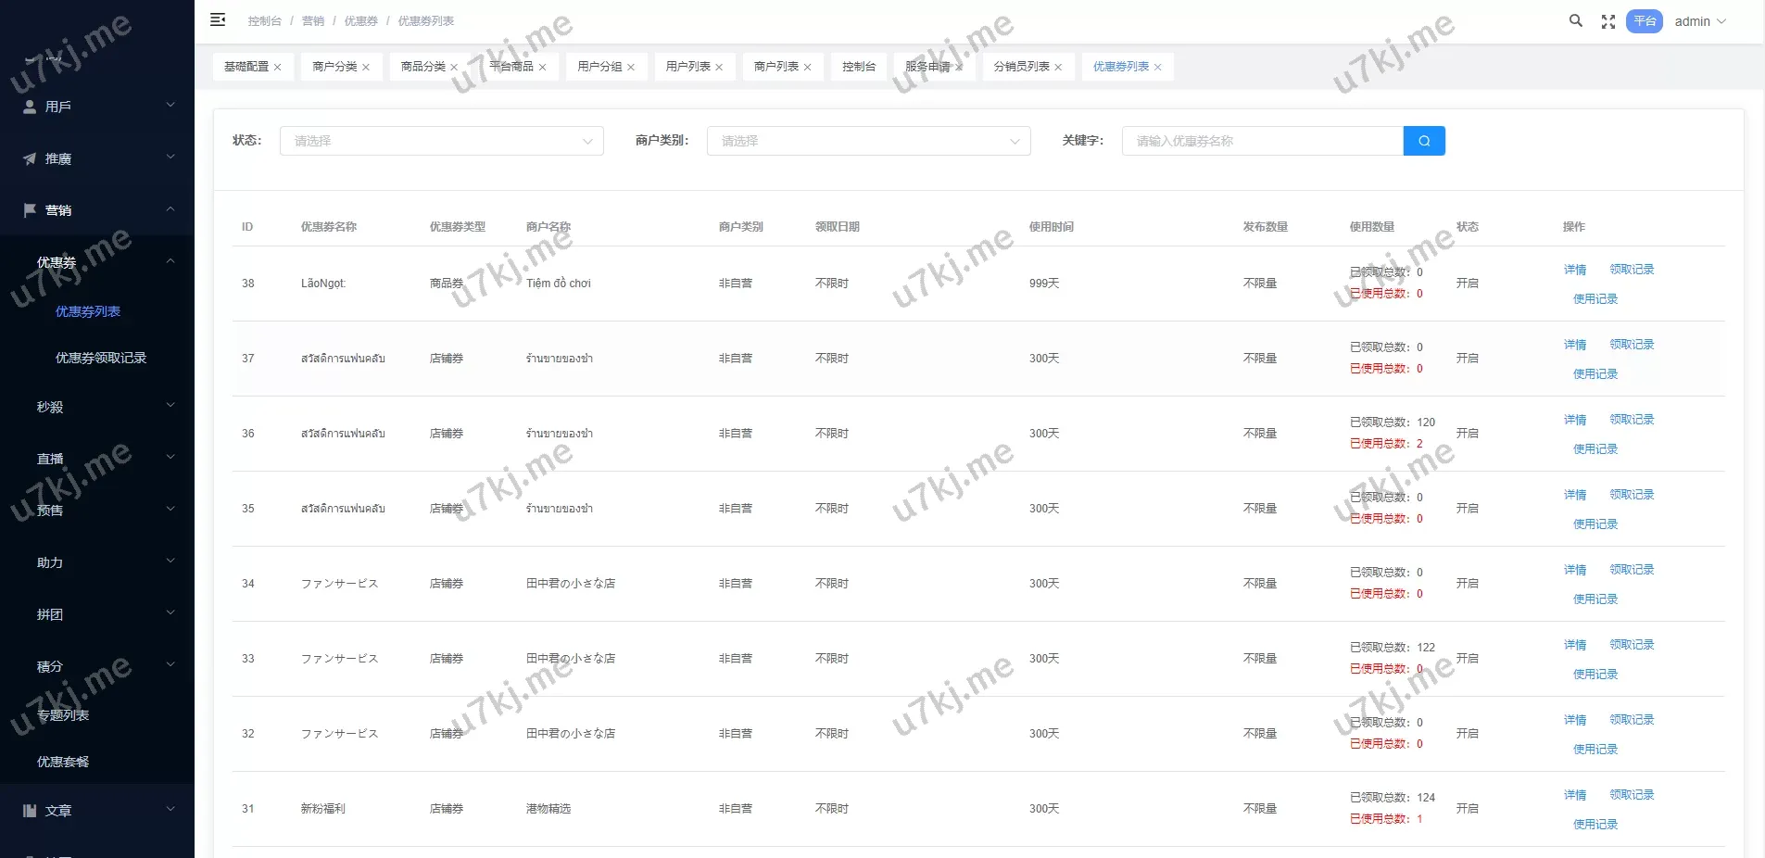Image resolution: width=1765 pixels, height=858 pixels.
Task: Click the blue search button beside keyword field
Action: click(x=1424, y=141)
